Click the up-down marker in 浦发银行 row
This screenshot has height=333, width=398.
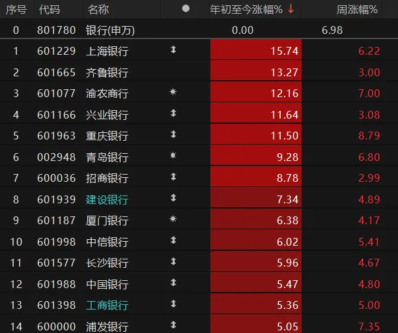point(173,325)
